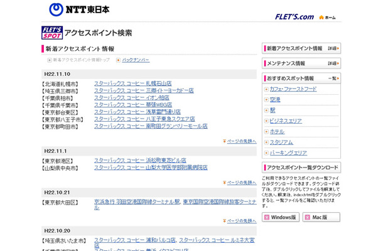Open the カフェ・ファーストフード category

coord(293,89)
